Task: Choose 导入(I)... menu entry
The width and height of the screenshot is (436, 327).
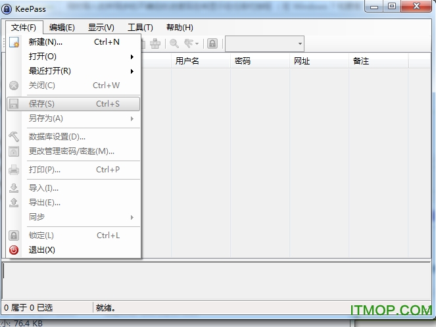Action: (x=74, y=188)
